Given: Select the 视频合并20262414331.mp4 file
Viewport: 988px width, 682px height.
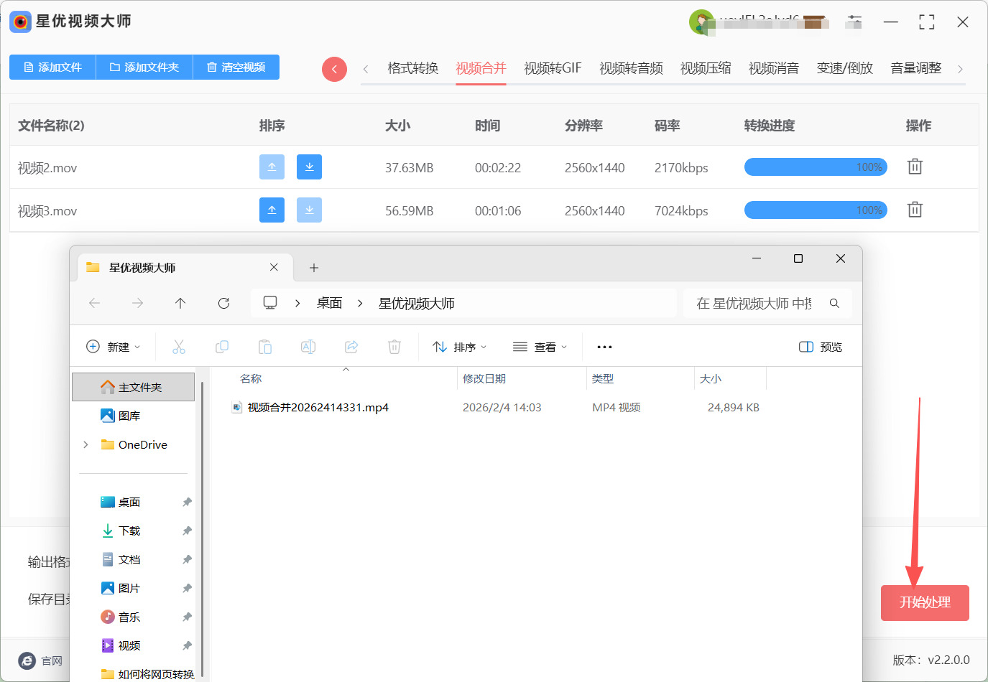Looking at the screenshot, I should (x=318, y=408).
